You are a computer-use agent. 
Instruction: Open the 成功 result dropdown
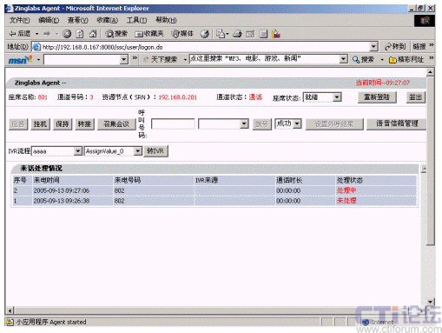tap(297, 124)
